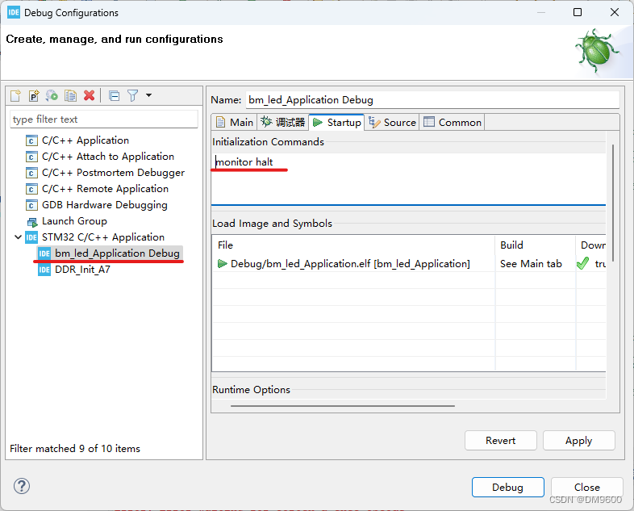Switch to the 调试器 debugger tab
Viewport: 634px width, 511px height.
[x=282, y=122]
